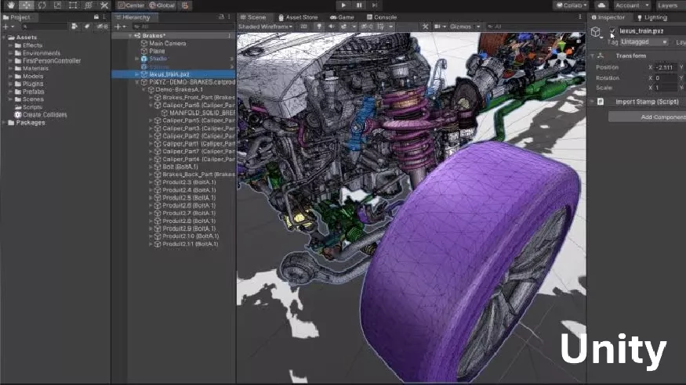Open Scene view more options menu
The image size is (686, 385).
[x=580, y=17]
